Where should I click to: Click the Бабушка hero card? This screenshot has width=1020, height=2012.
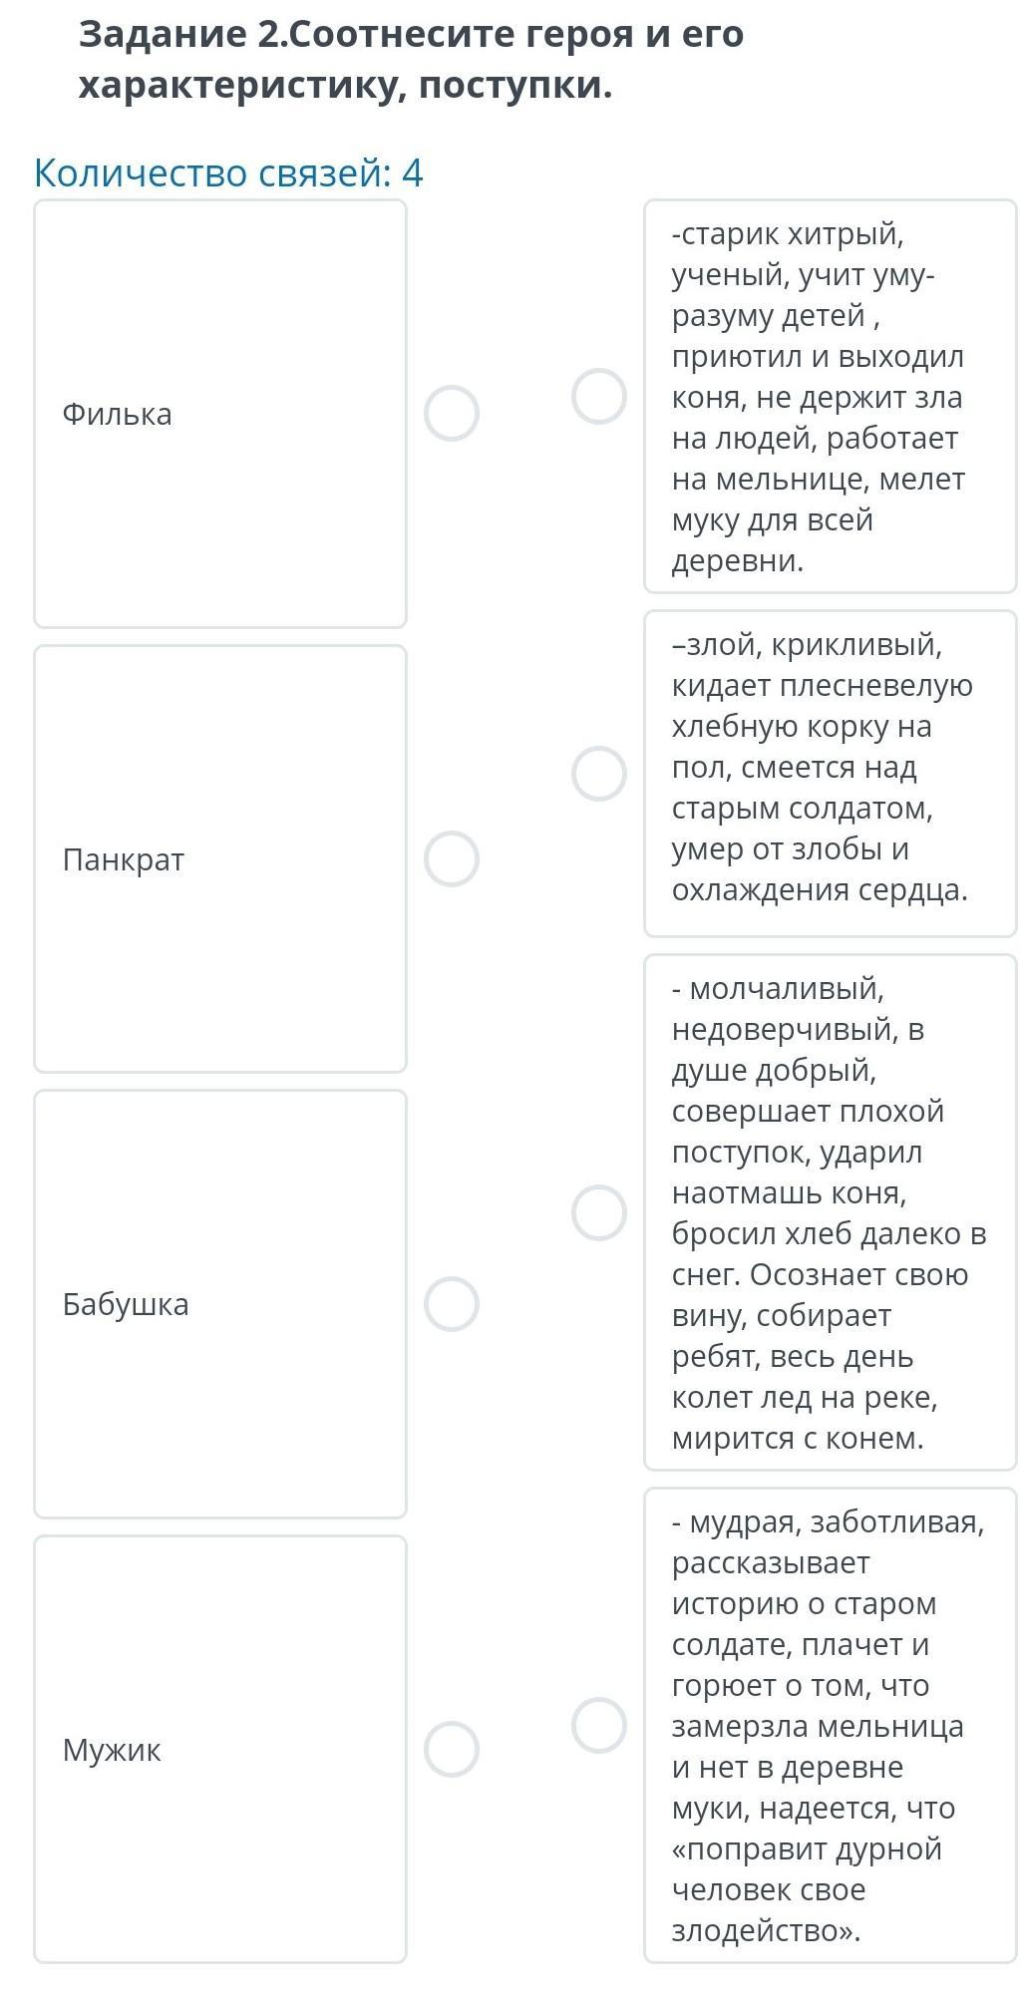[x=219, y=1304]
